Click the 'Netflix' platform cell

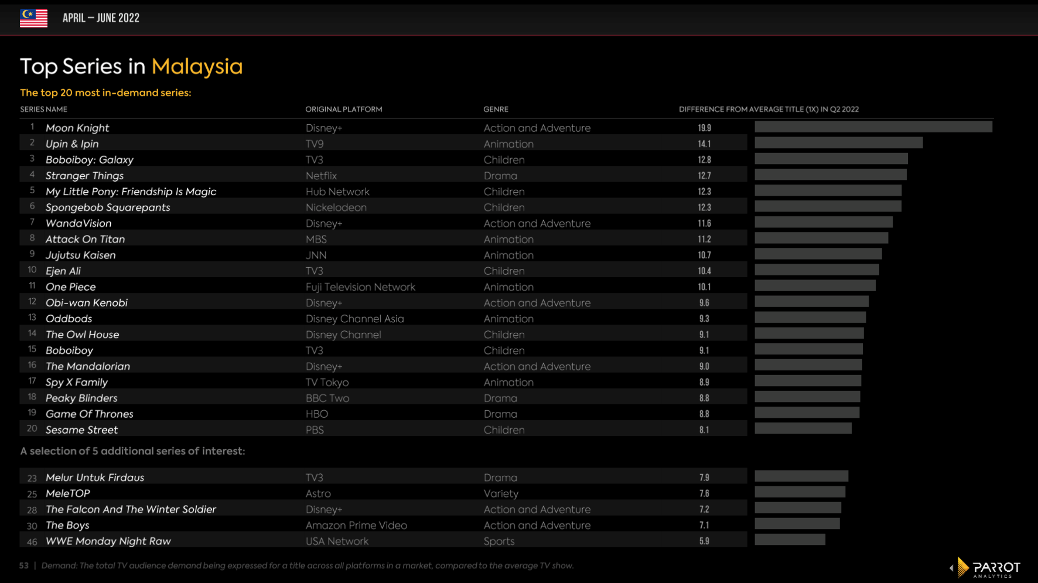(x=321, y=175)
